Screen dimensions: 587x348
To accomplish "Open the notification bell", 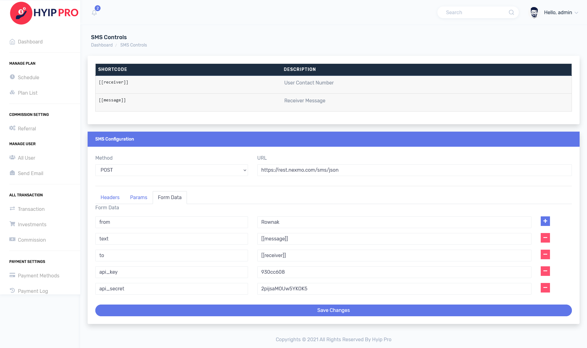I will [x=94, y=13].
